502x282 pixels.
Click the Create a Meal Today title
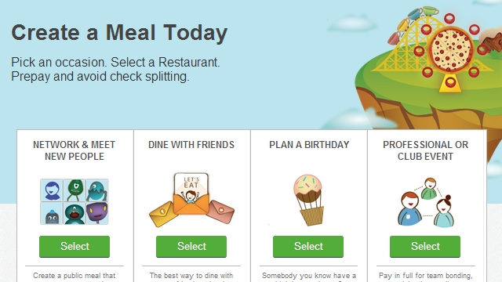coord(119,33)
